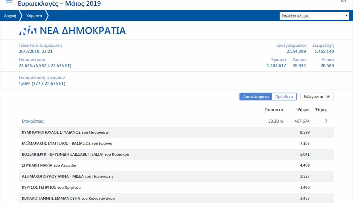Open the hamburger menu icon
The width and height of the screenshot is (353, 203).
[x=9, y=1]
